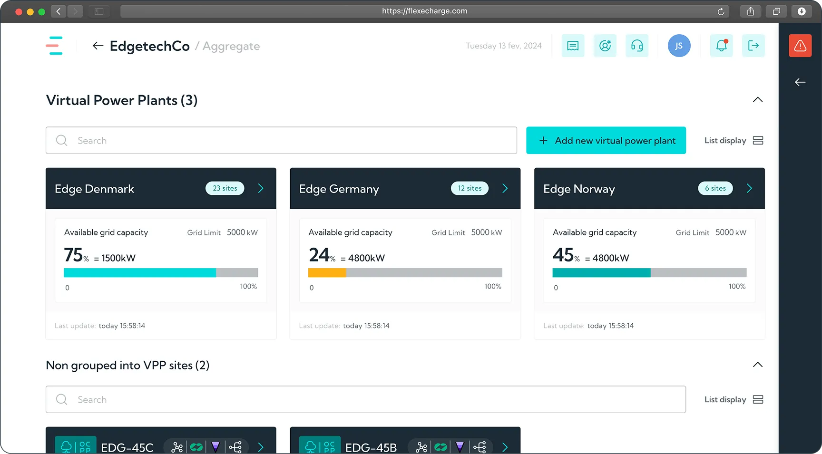Click date 'Tuesday 13 fev, 2024'
822x454 pixels.
click(x=504, y=46)
